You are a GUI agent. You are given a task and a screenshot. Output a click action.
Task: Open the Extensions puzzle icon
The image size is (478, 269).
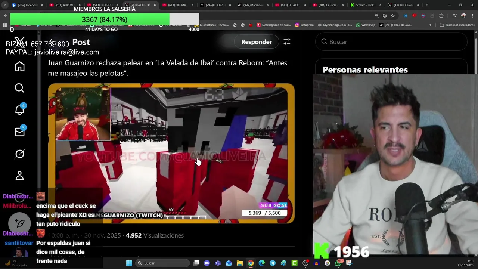441,16
